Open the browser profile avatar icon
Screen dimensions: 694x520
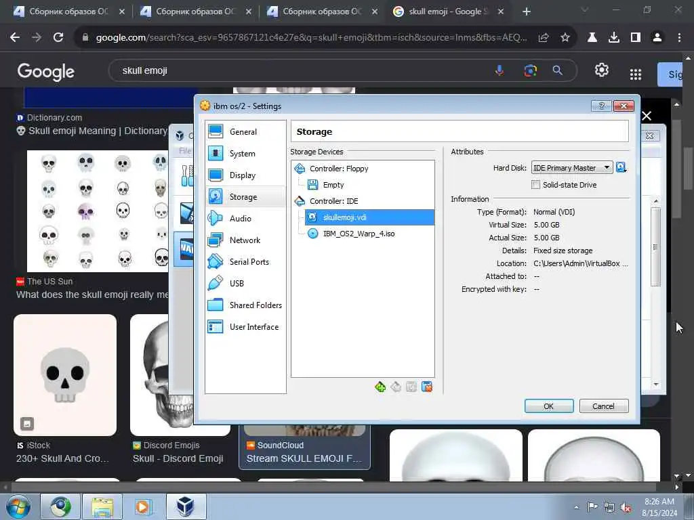click(x=657, y=38)
